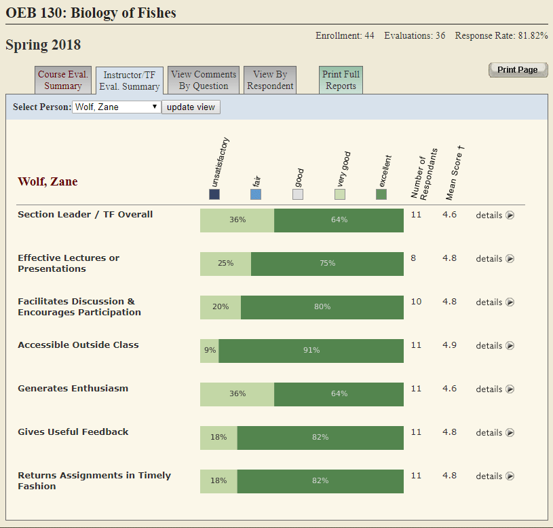Click details arrow for Accessible Outside Class
553x528 pixels.
[510, 346]
